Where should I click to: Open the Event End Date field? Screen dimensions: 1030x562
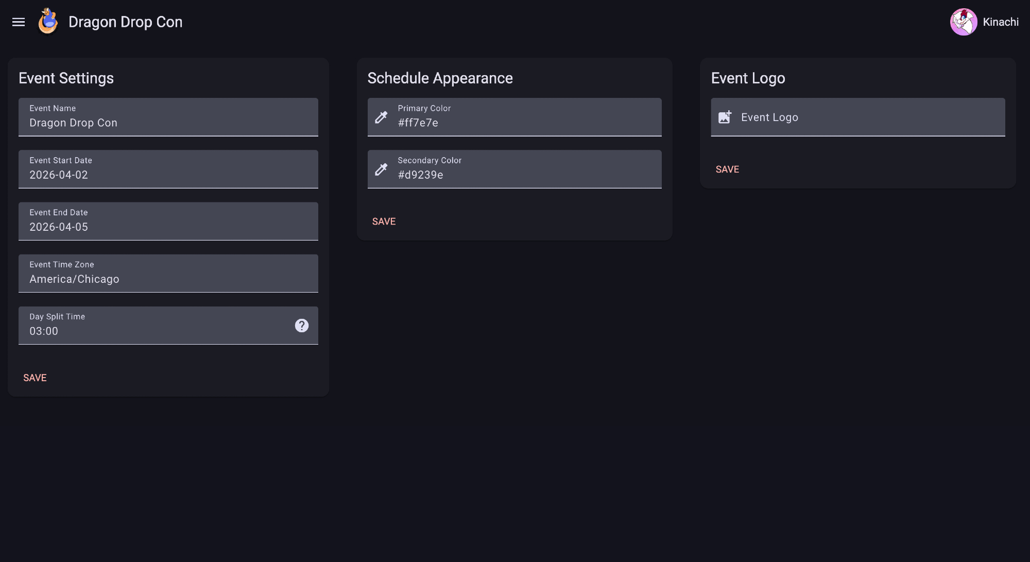click(x=168, y=227)
